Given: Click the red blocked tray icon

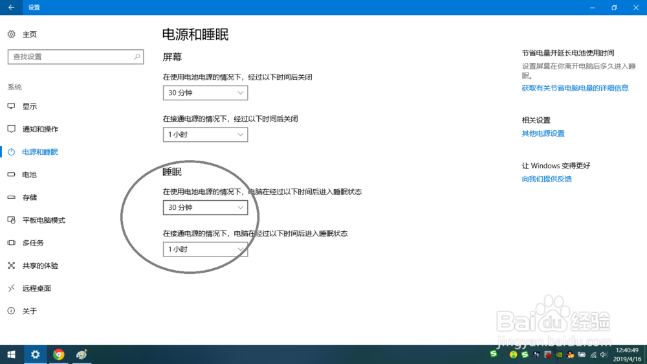Looking at the screenshot, I should [548, 354].
